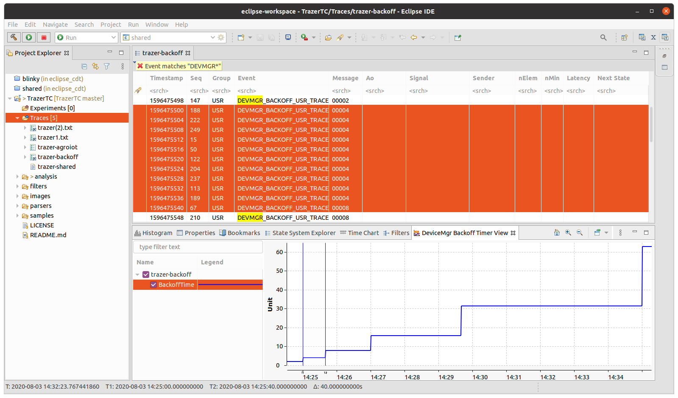Viewport: 678px width, 398px height.
Task: Open the Navigate menu
Action: (55, 25)
